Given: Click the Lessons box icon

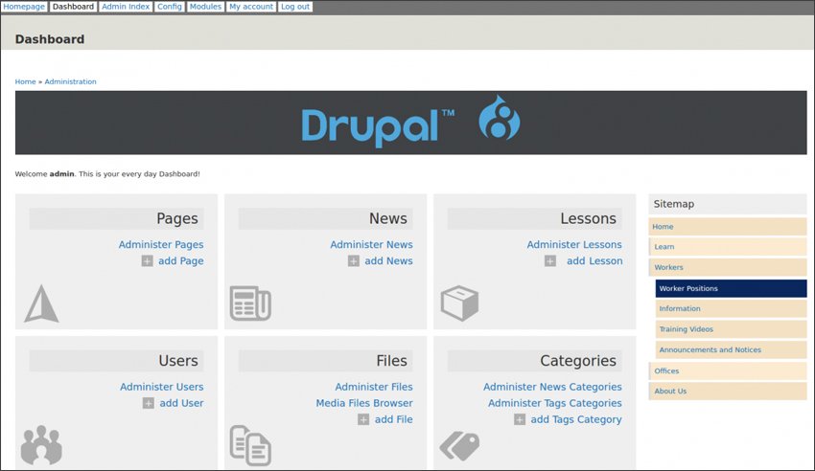Looking at the screenshot, I should [459, 303].
